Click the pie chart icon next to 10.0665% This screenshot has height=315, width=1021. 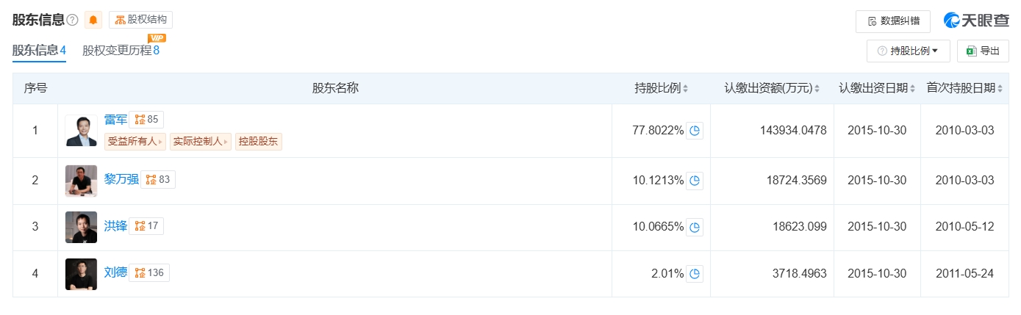695,227
